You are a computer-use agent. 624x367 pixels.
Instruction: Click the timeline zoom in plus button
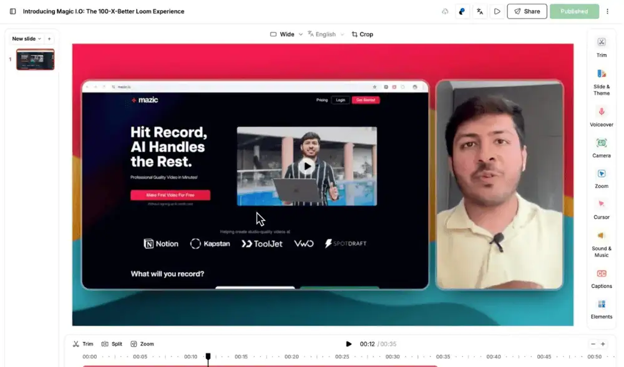point(603,344)
